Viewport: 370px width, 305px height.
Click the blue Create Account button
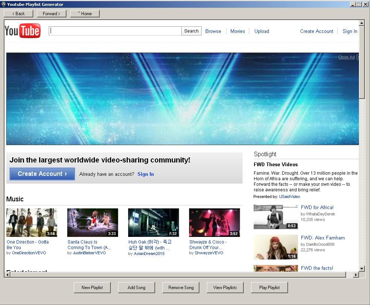[x=42, y=174]
